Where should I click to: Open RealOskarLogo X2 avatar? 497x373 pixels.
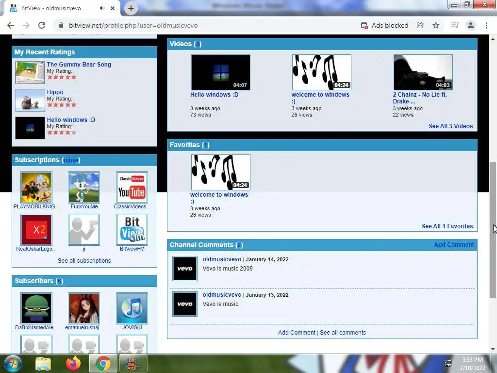(36, 230)
